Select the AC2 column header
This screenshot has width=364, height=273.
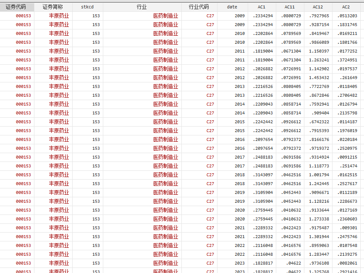[346, 7]
